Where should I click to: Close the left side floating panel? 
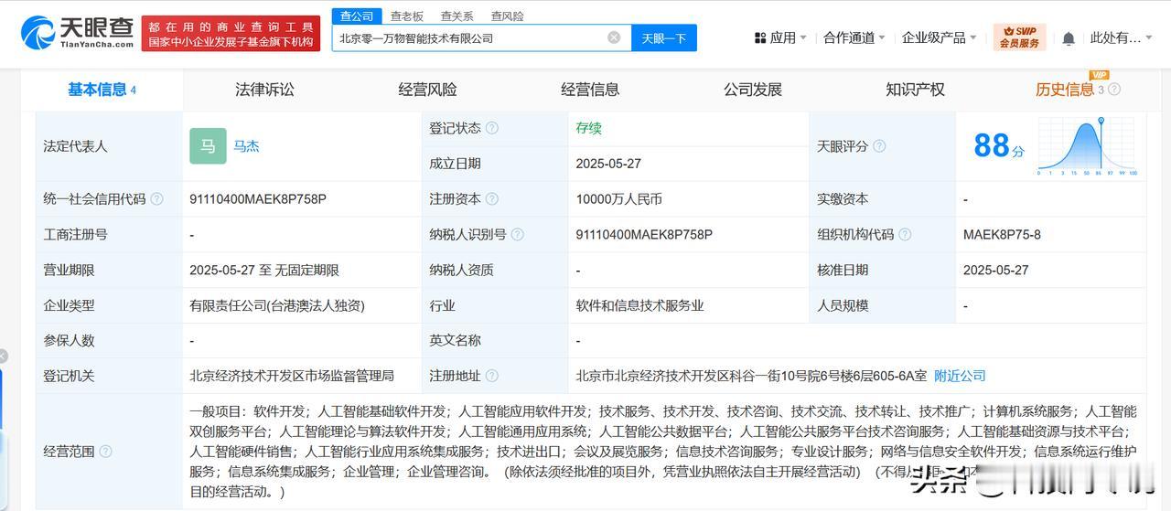click(x=3, y=356)
